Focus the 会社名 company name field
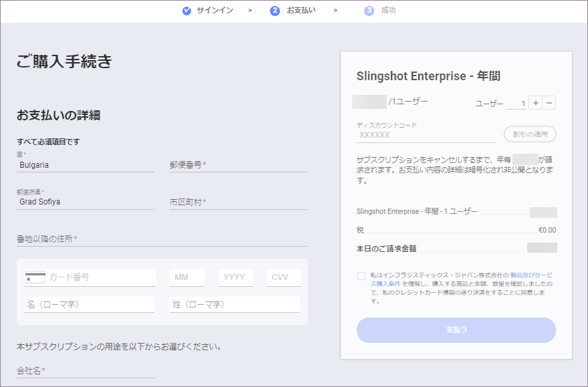The width and height of the screenshot is (588, 387). coord(86,371)
